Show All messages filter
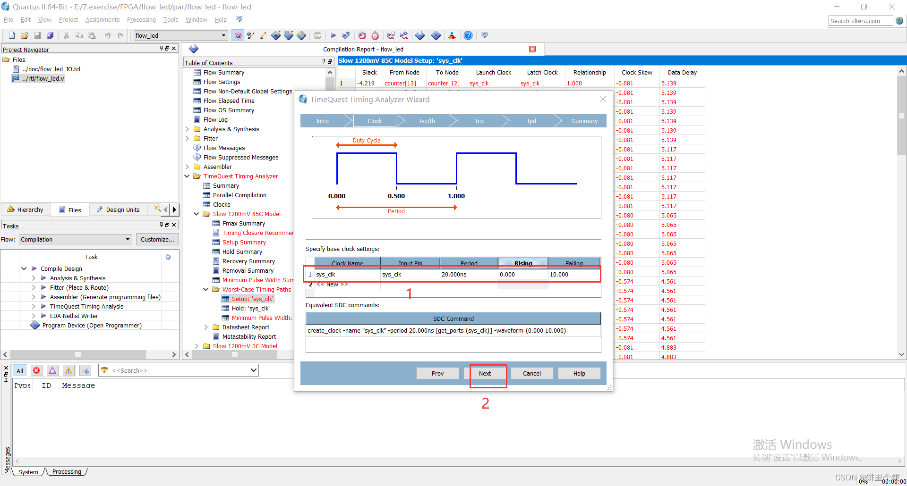The height and width of the screenshot is (486, 907). click(20, 370)
